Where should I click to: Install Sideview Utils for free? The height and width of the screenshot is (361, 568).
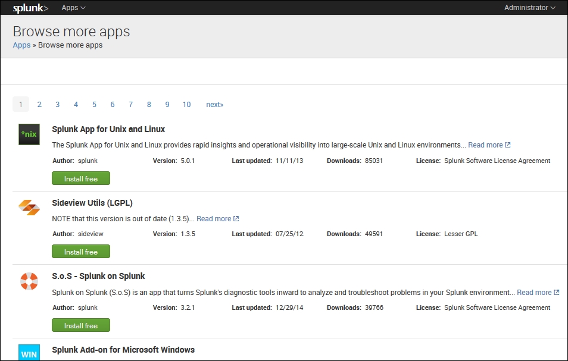pos(81,252)
